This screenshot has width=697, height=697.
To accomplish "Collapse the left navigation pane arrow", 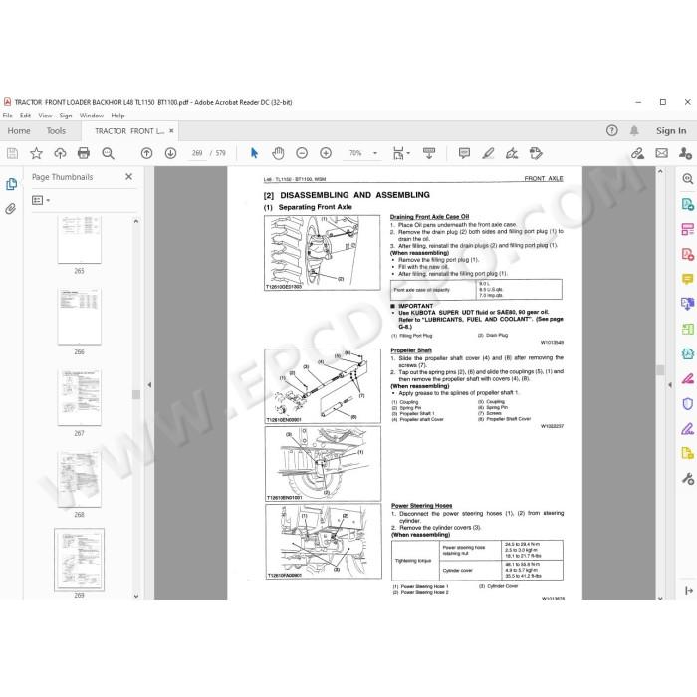I will click(x=149, y=385).
